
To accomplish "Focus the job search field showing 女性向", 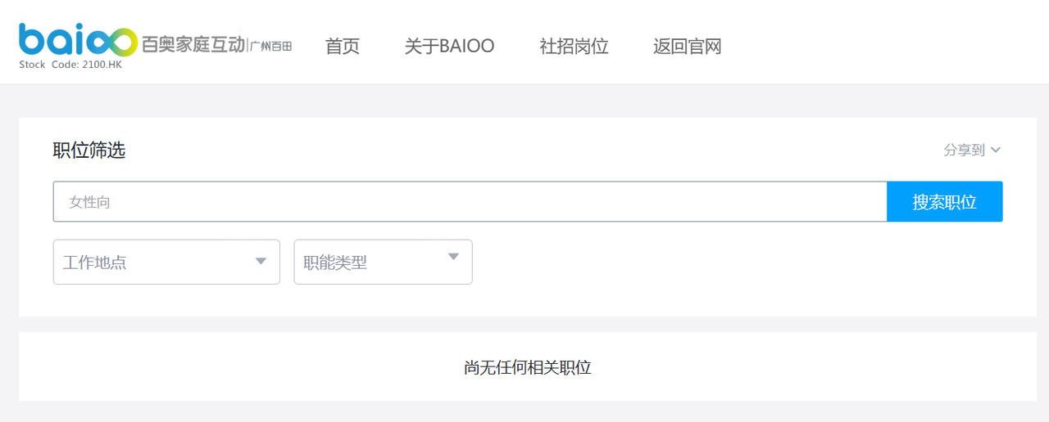I will [470, 201].
